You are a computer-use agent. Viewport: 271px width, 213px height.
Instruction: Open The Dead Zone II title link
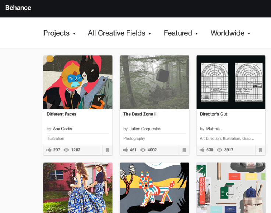coord(140,114)
